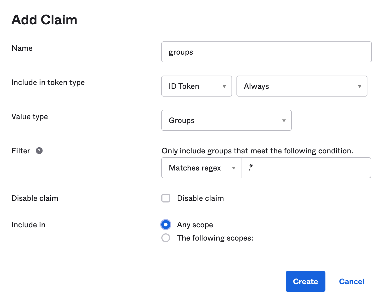
Task: Select The following scopes option
Action: pos(165,238)
